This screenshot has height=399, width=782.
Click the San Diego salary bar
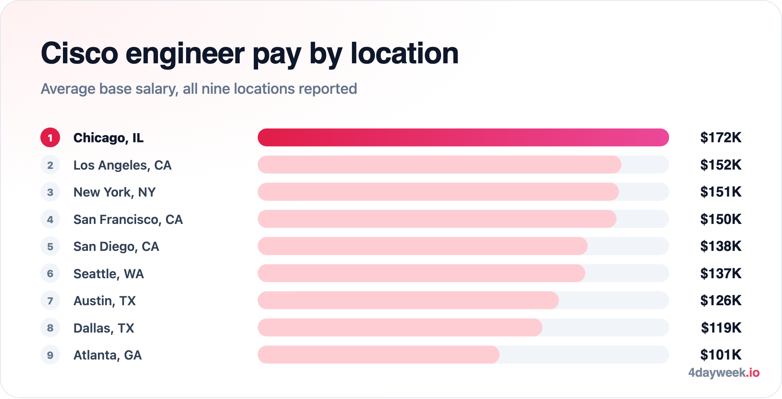click(423, 246)
